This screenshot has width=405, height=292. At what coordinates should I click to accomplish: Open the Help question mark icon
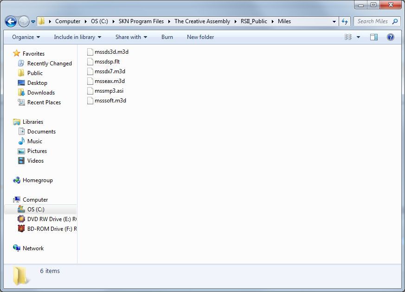click(391, 37)
